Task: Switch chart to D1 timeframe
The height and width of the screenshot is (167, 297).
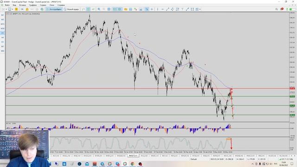Action: click(x=2, y=42)
